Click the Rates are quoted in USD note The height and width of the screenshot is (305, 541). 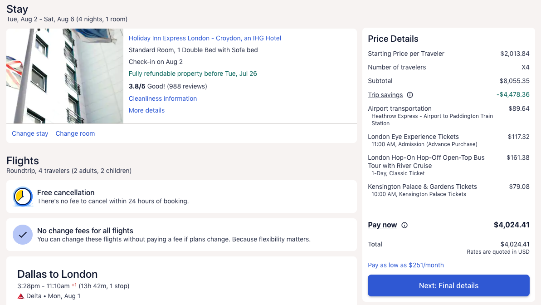click(498, 252)
